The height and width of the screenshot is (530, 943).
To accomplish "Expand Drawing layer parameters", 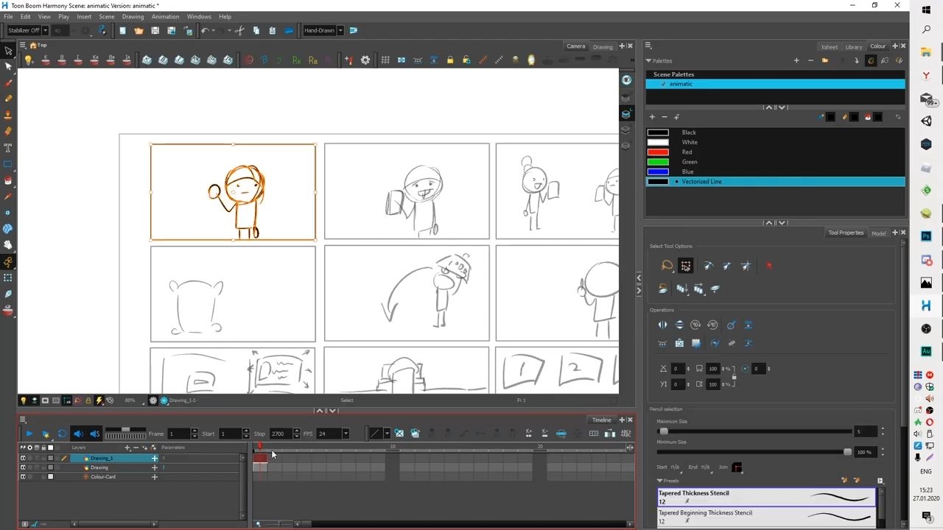I will (x=154, y=467).
